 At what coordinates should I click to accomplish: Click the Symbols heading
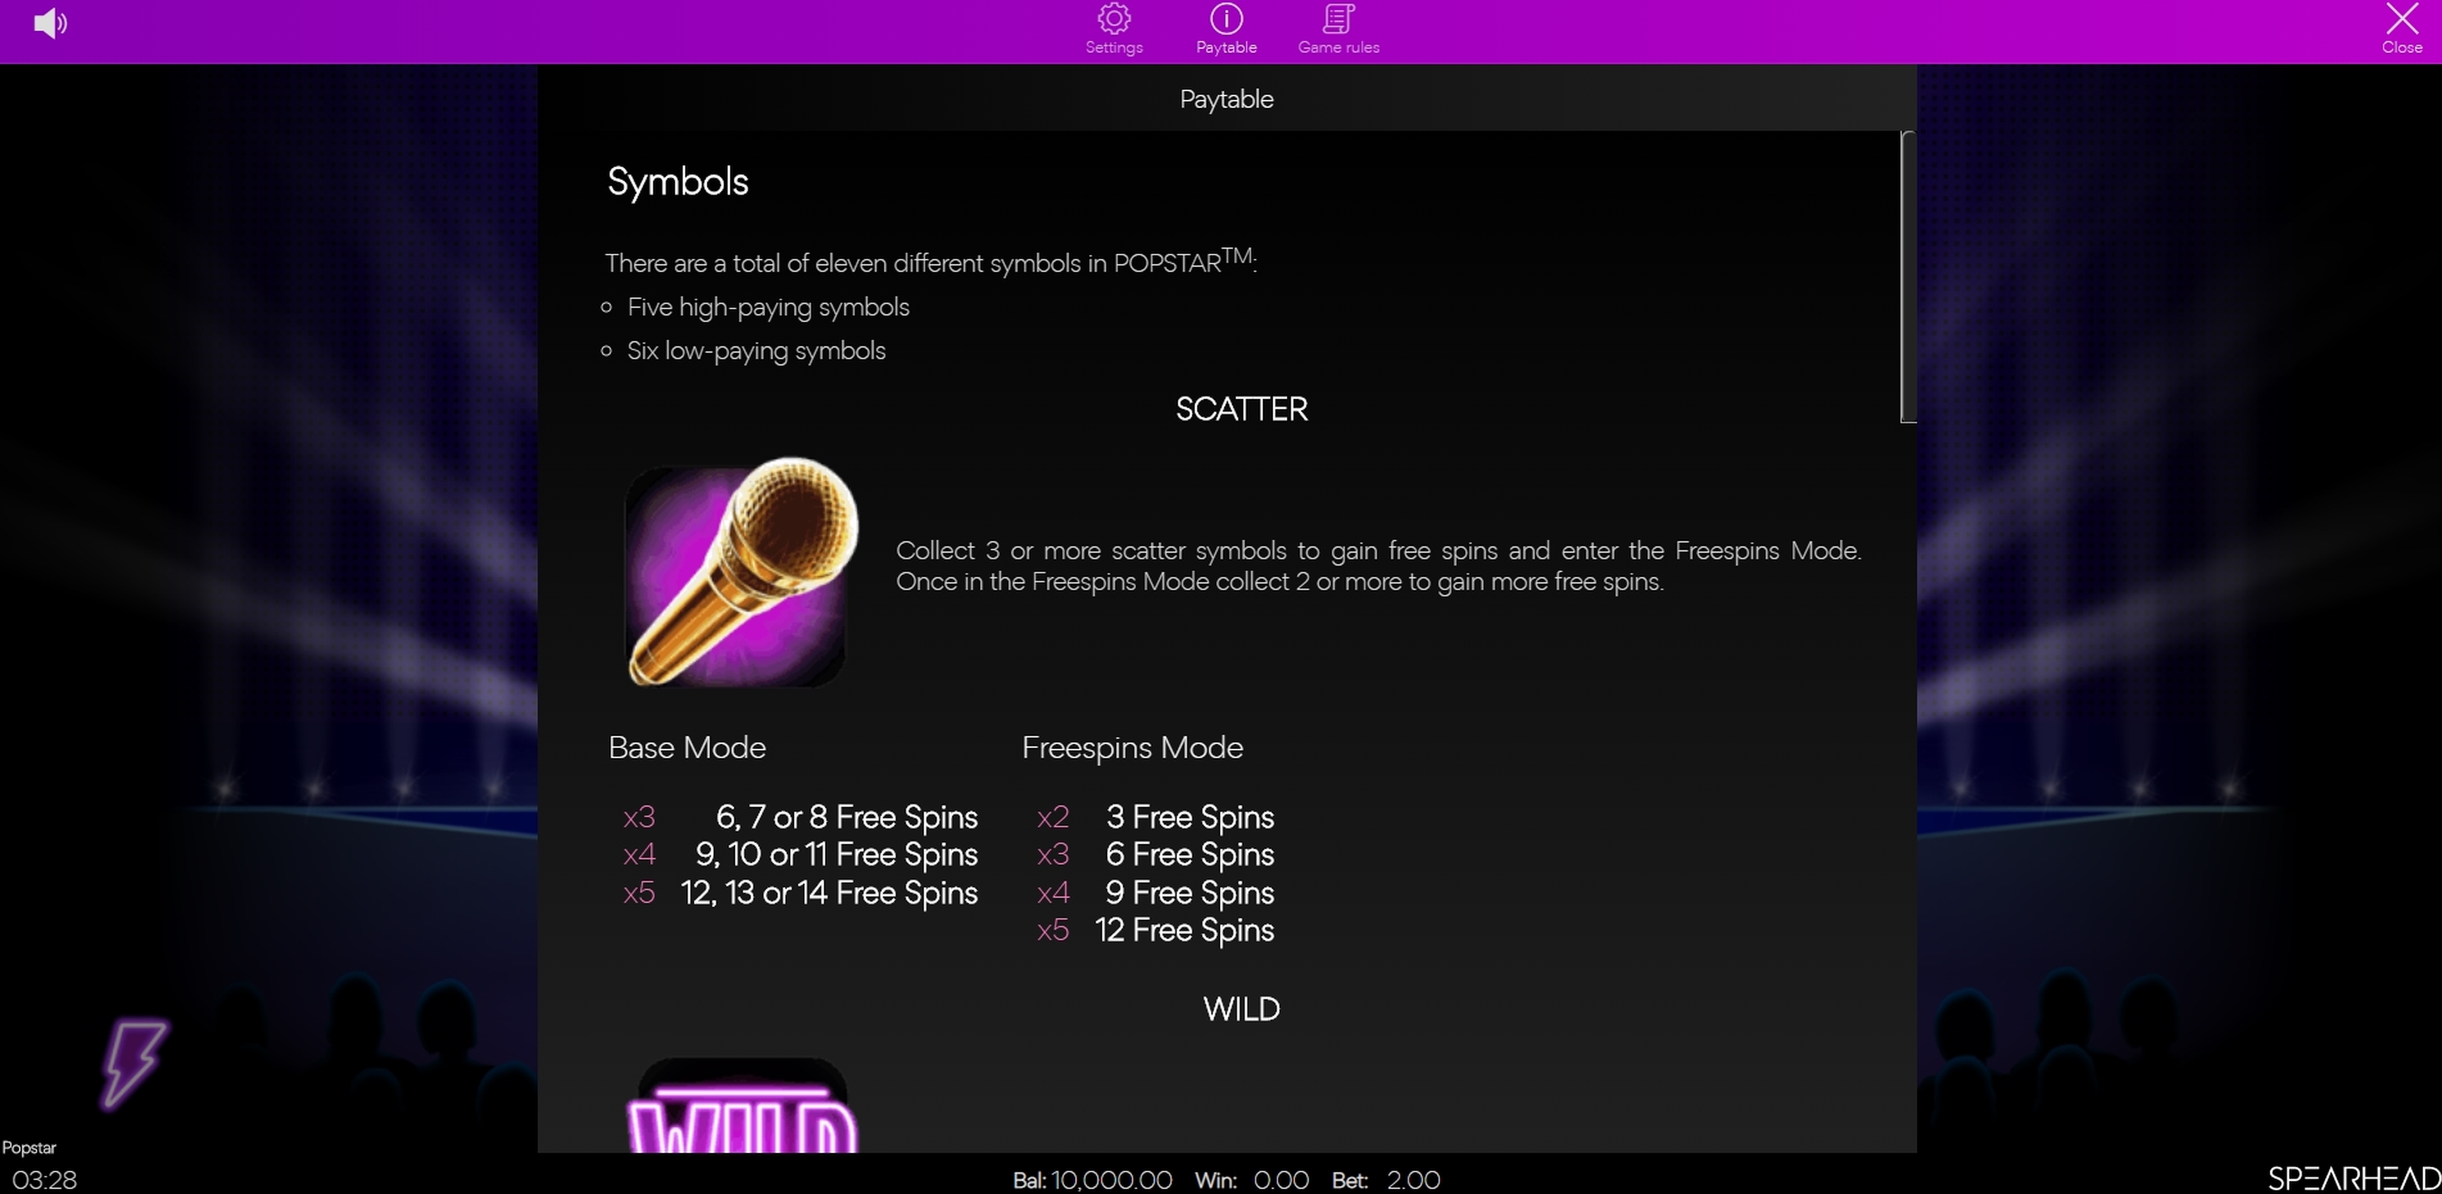[x=678, y=181]
